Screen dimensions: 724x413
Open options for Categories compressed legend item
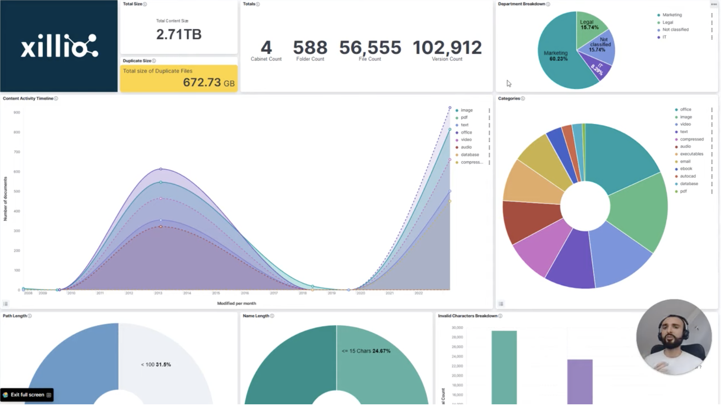[x=712, y=140]
